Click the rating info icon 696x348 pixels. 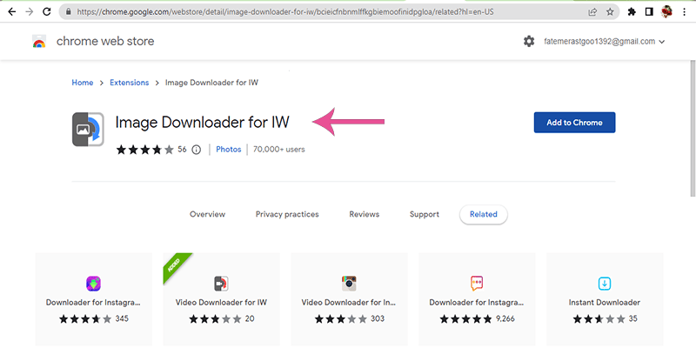point(196,150)
